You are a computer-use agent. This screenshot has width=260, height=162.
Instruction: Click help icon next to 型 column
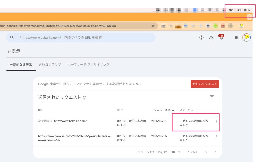122,110
